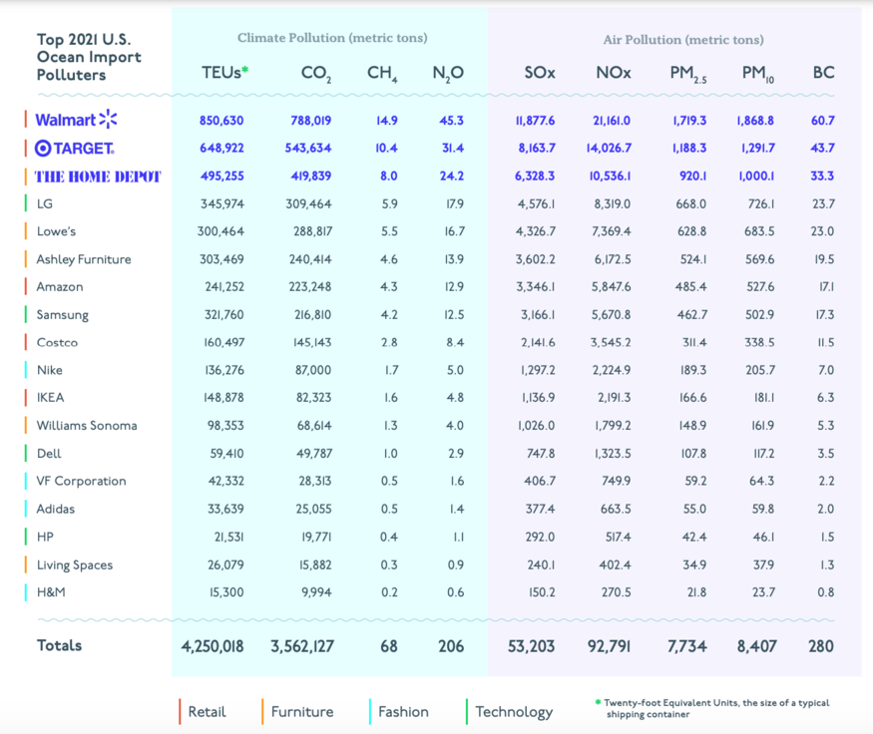Select the H&M row label

point(51,592)
